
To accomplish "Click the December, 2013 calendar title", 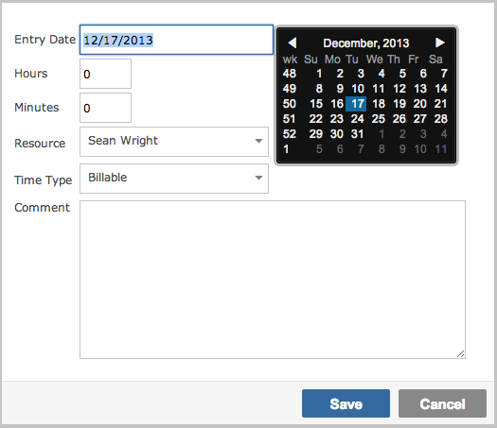I will pyautogui.click(x=366, y=43).
